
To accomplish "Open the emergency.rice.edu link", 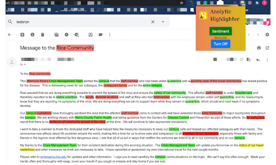I will coord(53,157).
